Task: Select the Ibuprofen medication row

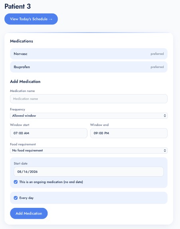Action: coord(89,67)
